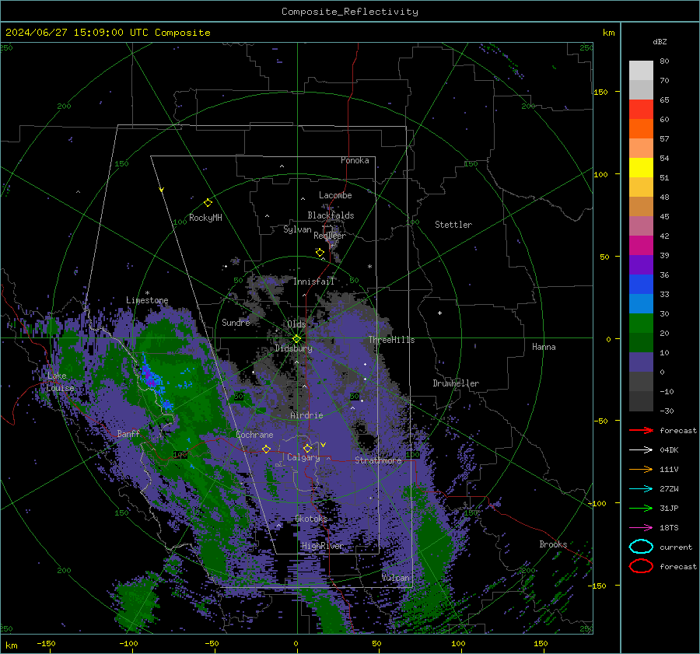The image size is (700, 654).
Task: Click the white plus marker west of Hanna
Action: [439, 313]
